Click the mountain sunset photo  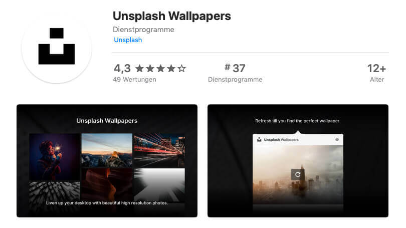[x=107, y=150]
